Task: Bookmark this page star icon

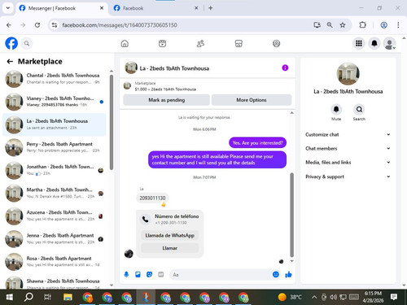Action: [343, 25]
